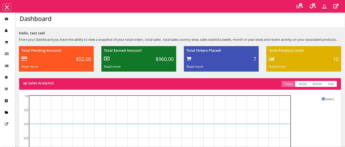345x147 pixels.
Task: Switch Sales Analytics to Week
Action: click(x=303, y=84)
